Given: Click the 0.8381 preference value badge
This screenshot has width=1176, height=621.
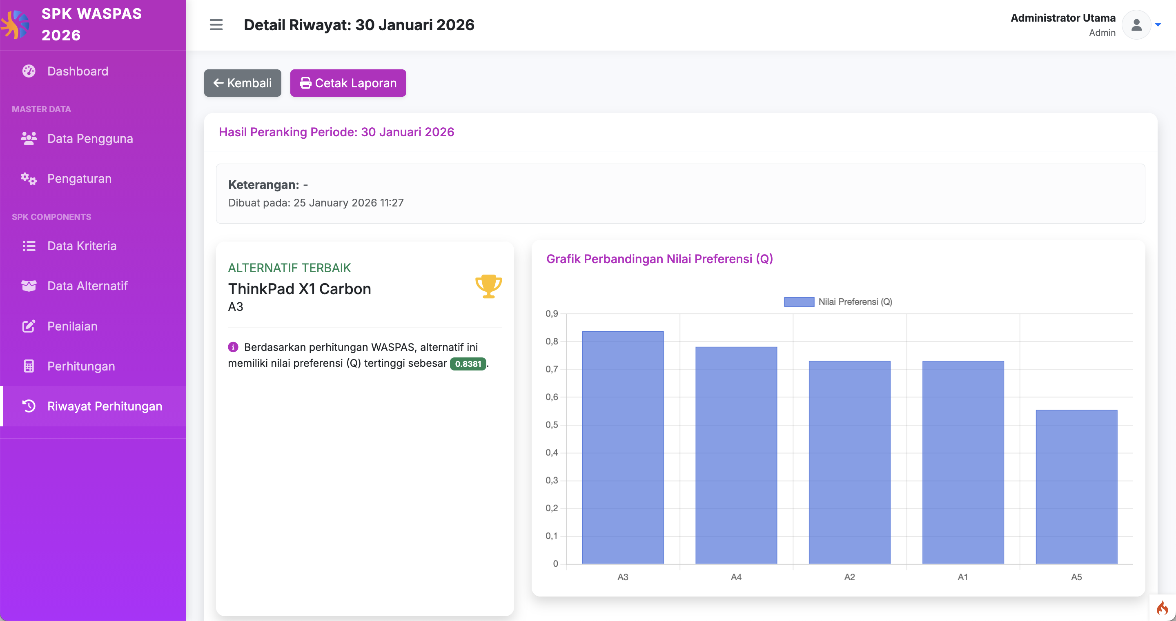Looking at the screenshot, I should tap(468, 364).
